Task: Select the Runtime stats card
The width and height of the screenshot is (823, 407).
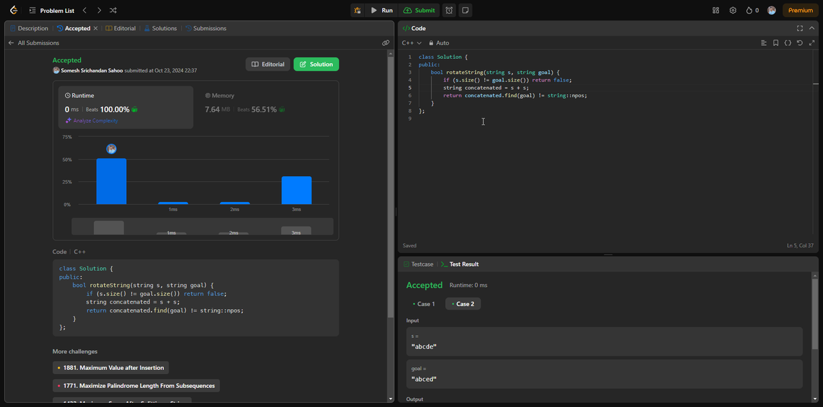Action: coord(125,107)
